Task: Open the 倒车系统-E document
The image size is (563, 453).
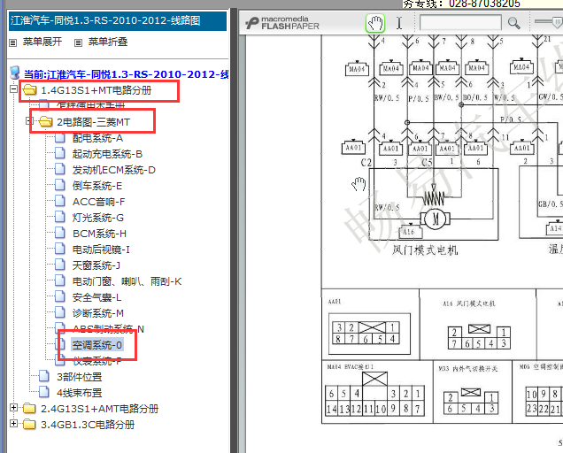Action: click(97, 186)
